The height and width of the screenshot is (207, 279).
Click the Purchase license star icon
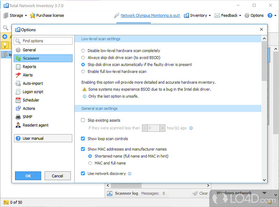pyautogui.click(x=32, y=15)
